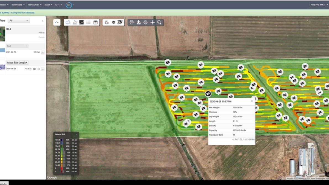Image resolution: width=329 pixels, height=185 pixels.
Task: Click the magnifier zoom tool icon
Action: pos(159,23)
